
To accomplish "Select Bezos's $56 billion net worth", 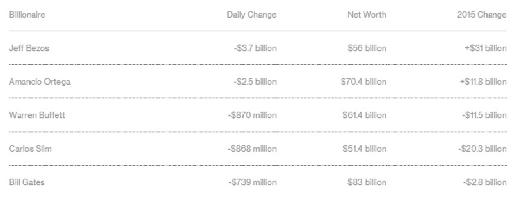I will point(367,48).
